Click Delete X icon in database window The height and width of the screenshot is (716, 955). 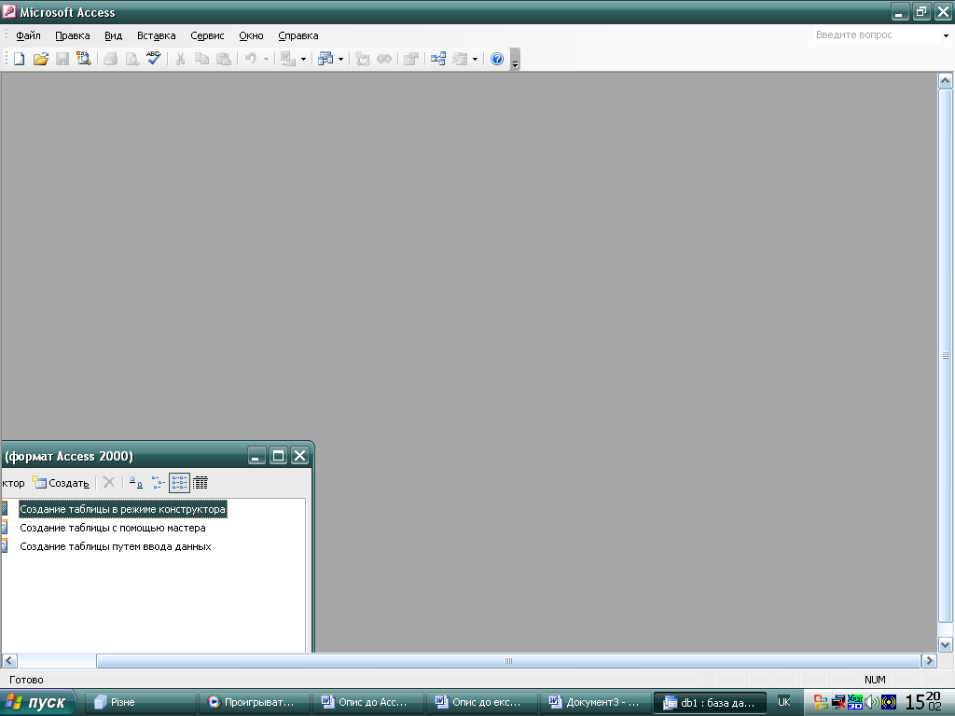109,483
